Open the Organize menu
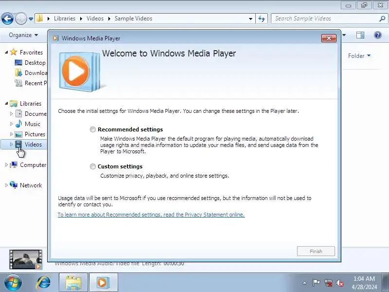 [23, 35]
